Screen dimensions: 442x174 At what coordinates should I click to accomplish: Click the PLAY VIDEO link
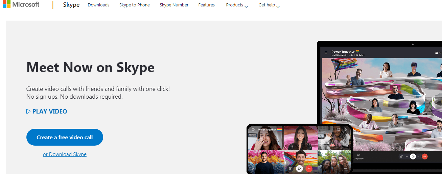(x=47, y=111)
